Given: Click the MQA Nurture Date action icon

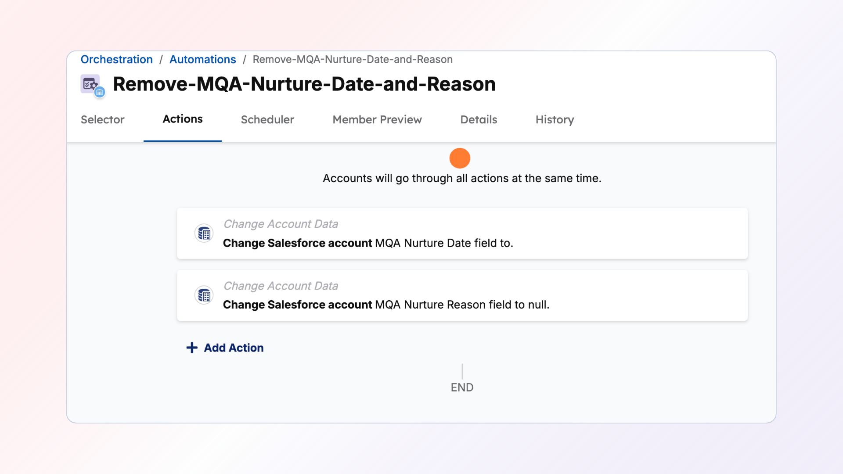Looking at the screenshot, I should [204, 233].
